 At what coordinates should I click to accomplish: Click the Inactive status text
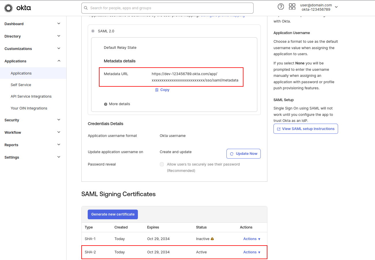(x=202, y=239)
